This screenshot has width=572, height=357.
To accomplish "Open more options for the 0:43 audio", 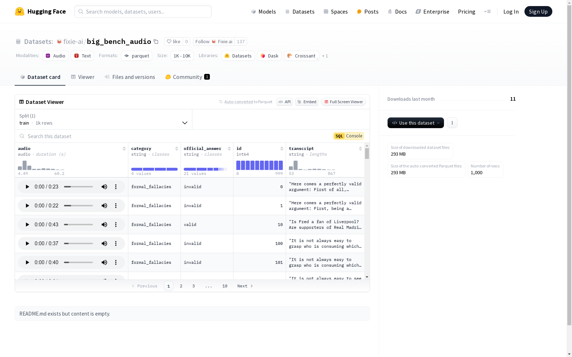I will [116, 225].
